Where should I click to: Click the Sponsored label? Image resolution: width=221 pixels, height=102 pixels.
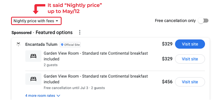[22, 33]
